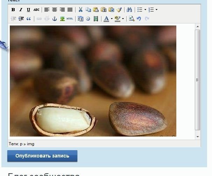Toggle italic text formatting
The height and width of the screenshot is (176, 212).
(x=21, y=10)
